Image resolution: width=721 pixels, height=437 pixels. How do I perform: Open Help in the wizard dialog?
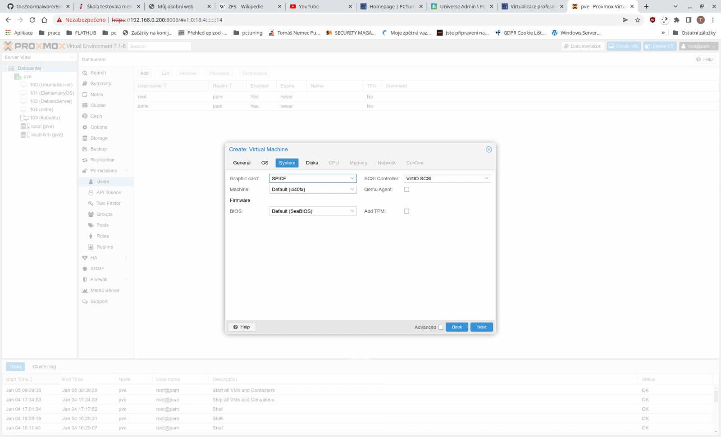pos(242,327)
